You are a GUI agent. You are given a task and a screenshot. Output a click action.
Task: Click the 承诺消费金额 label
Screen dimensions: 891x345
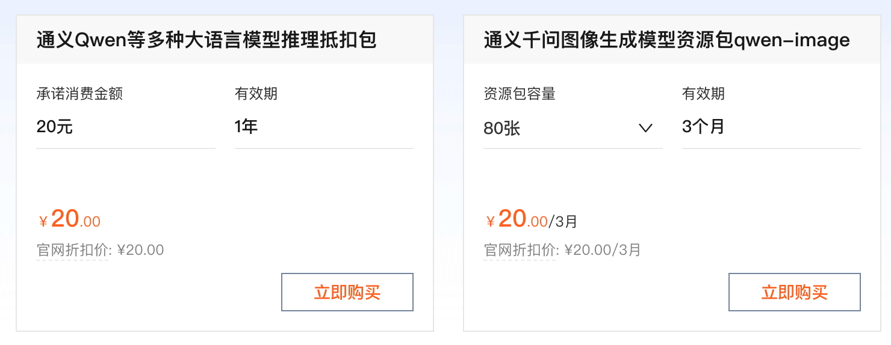tap(79, 94)
